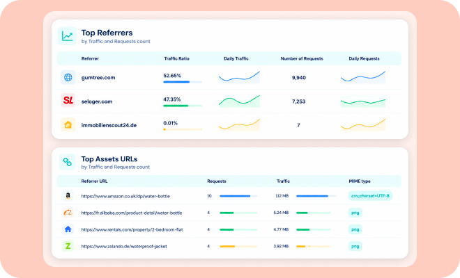
Task: Open the gumtree.com referrer
Action: pyautogui.click(x=98, y=78)
